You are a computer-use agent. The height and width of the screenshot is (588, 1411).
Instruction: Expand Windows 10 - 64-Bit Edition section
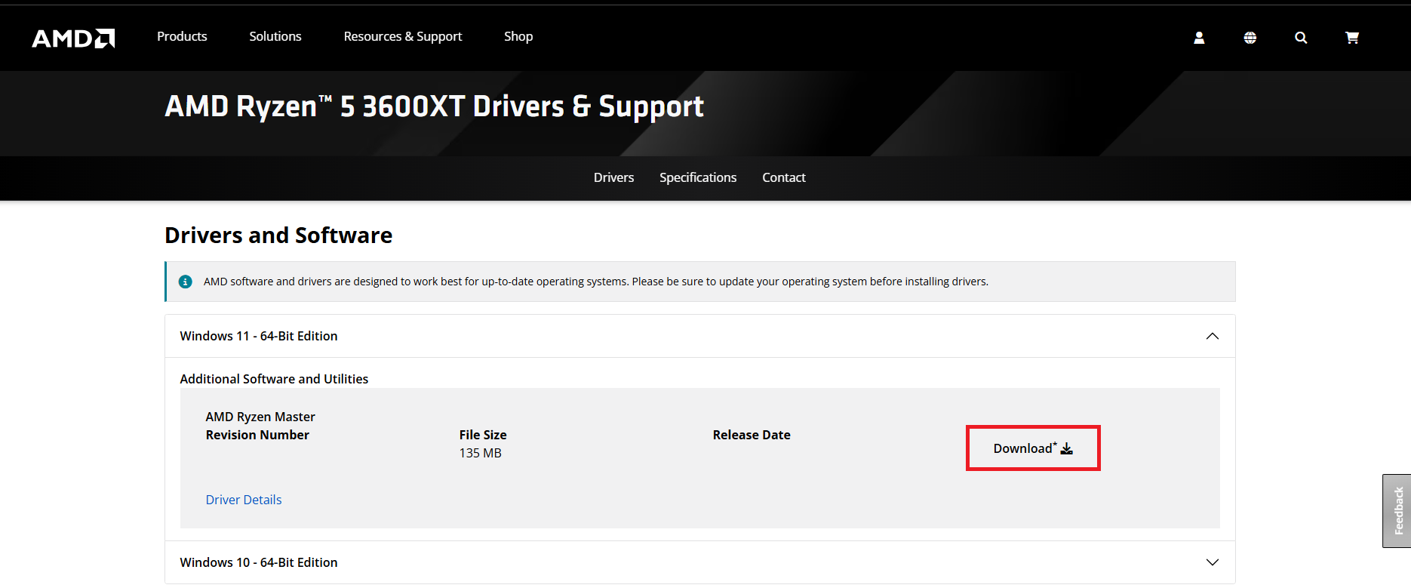point(699,562)
